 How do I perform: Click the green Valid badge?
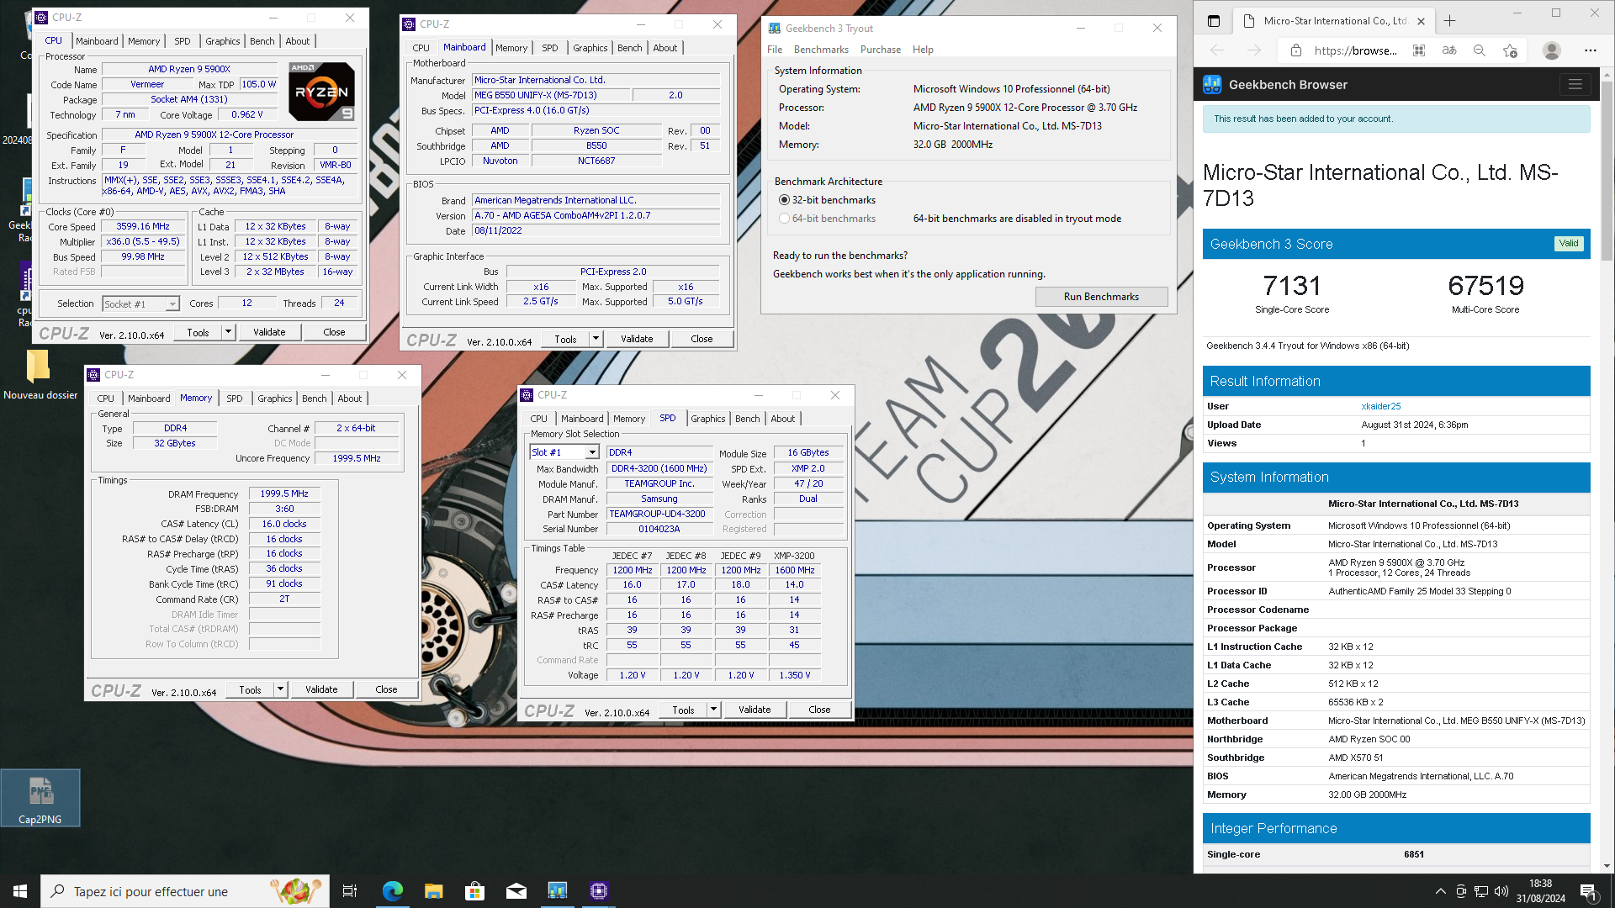point(1569,244)
